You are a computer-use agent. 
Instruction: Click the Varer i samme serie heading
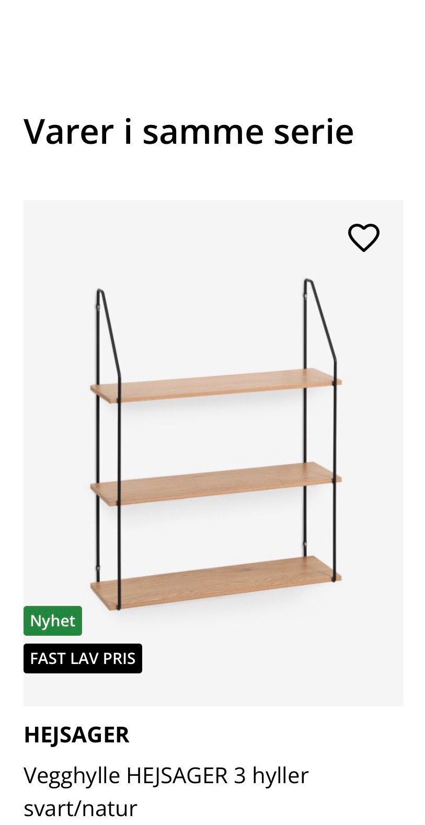pyautogui.click(x=189, y=131)
